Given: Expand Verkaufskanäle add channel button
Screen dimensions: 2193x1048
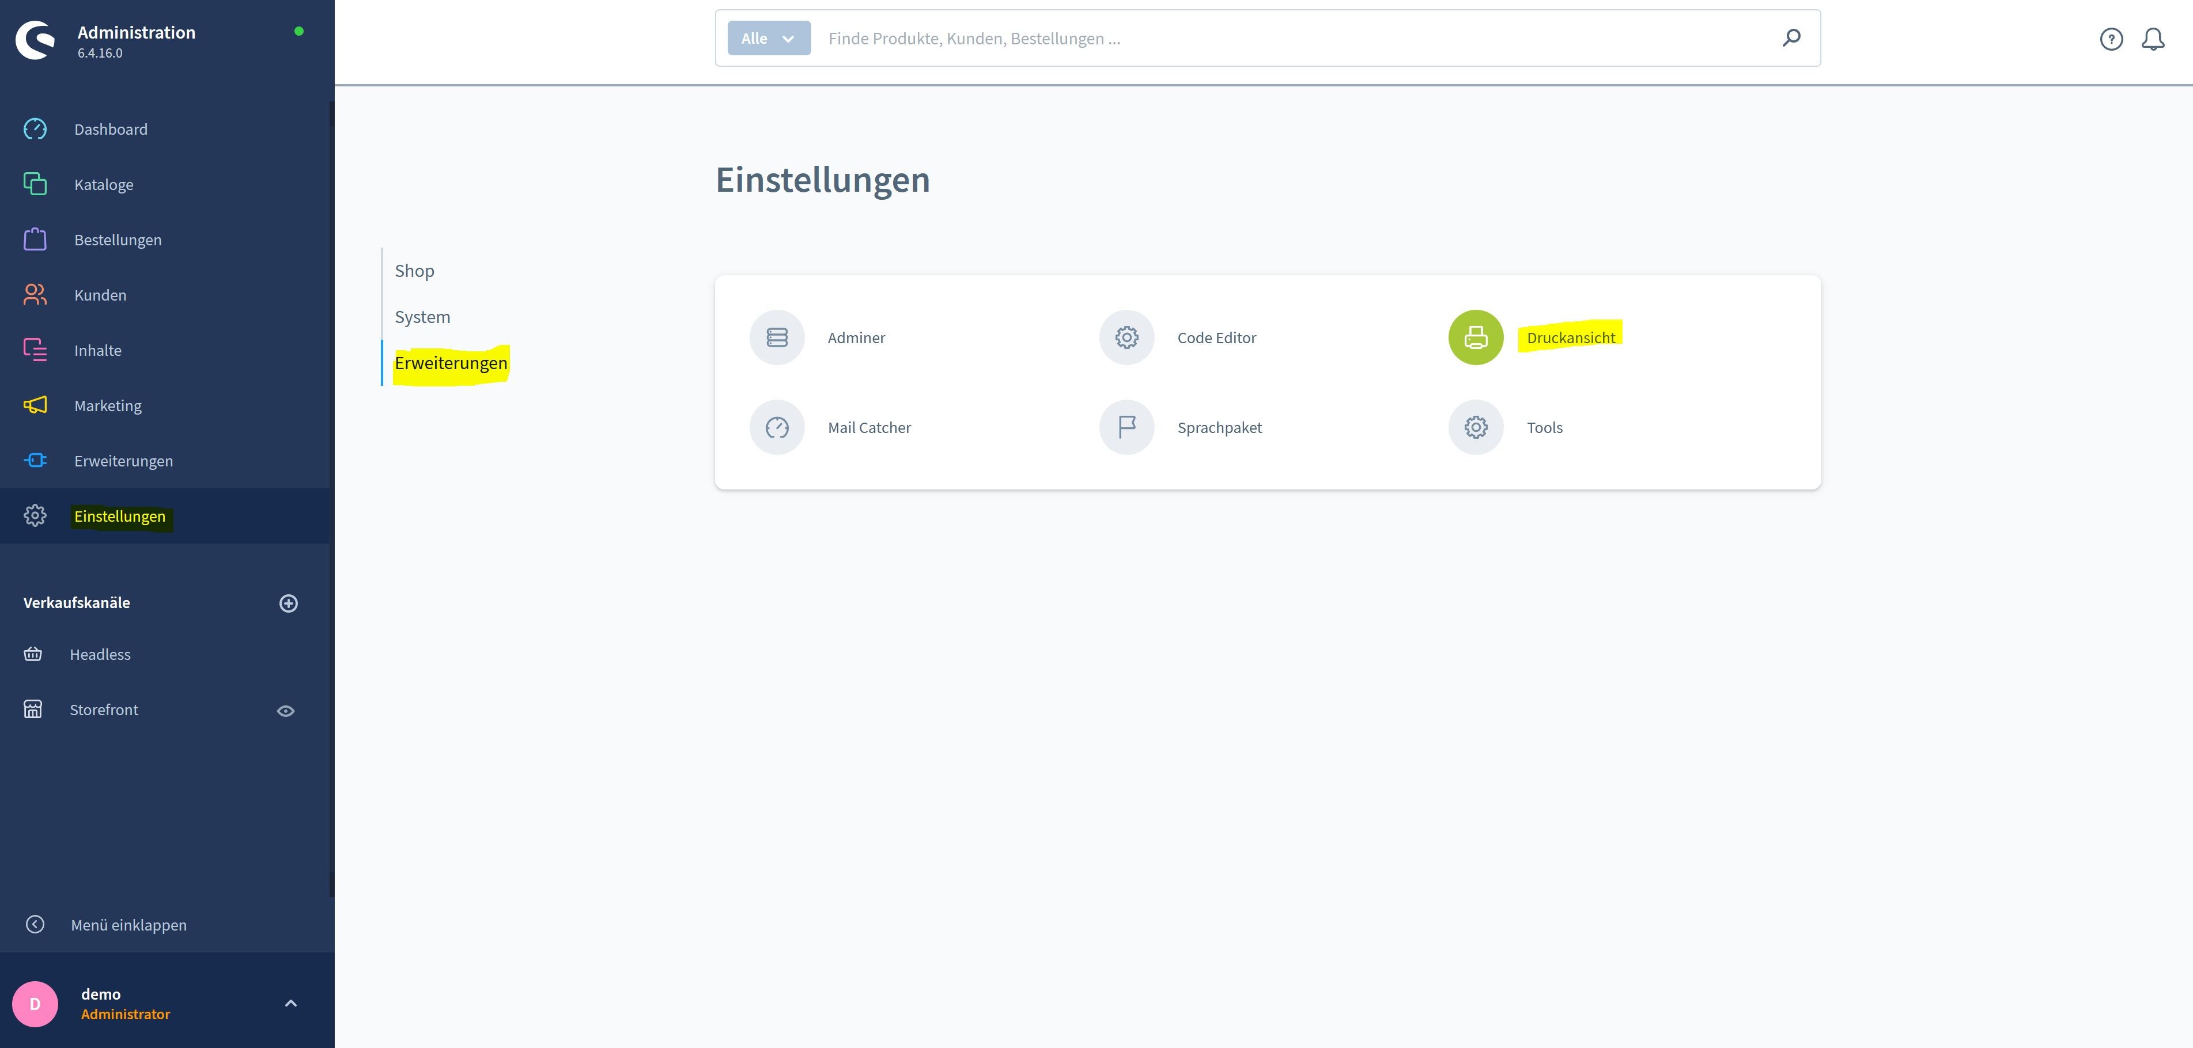Looking at the screenshot, I should point(287,602).
